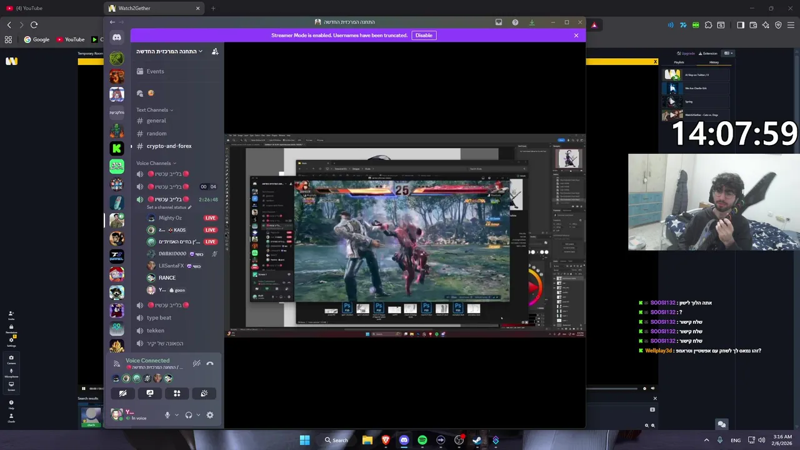Reload the browser page
The width and height of the screenshot is (800, 450).
(34, 25)
